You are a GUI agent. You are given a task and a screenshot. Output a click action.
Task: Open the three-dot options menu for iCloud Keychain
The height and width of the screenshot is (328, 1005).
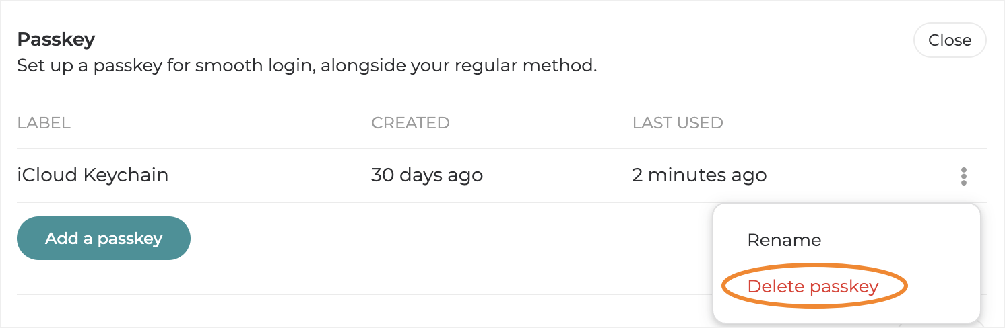coord(964,176)
